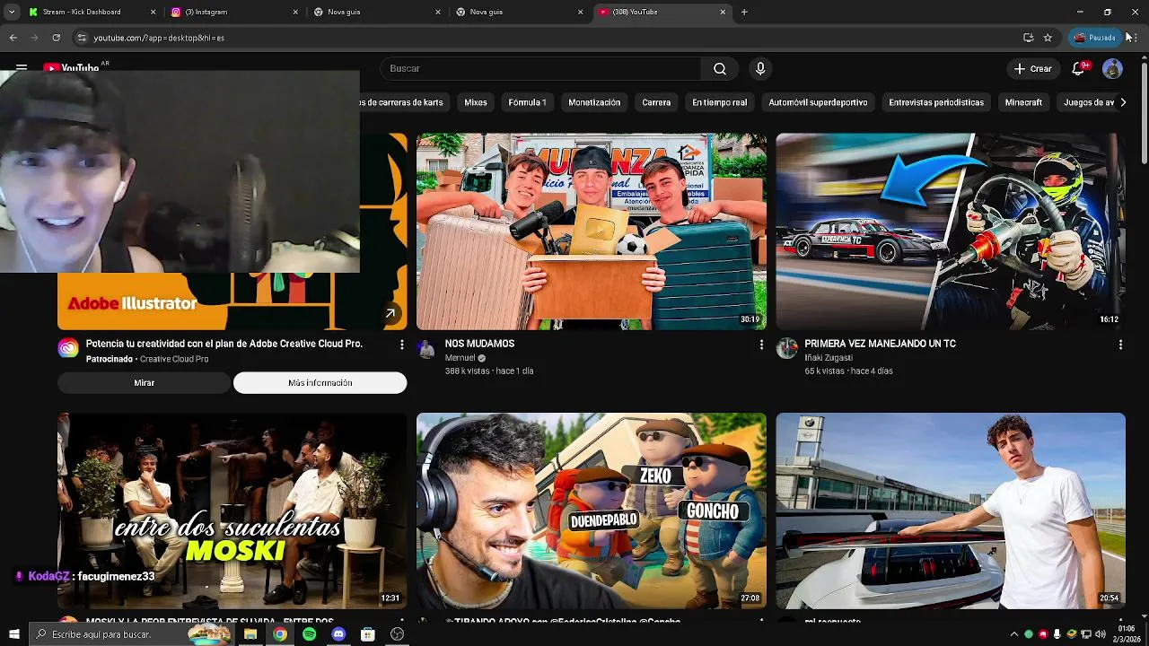Open the Adobe ad external link arrow
This screenshot has height=646, width=1149.
click(x=390, y=313)
